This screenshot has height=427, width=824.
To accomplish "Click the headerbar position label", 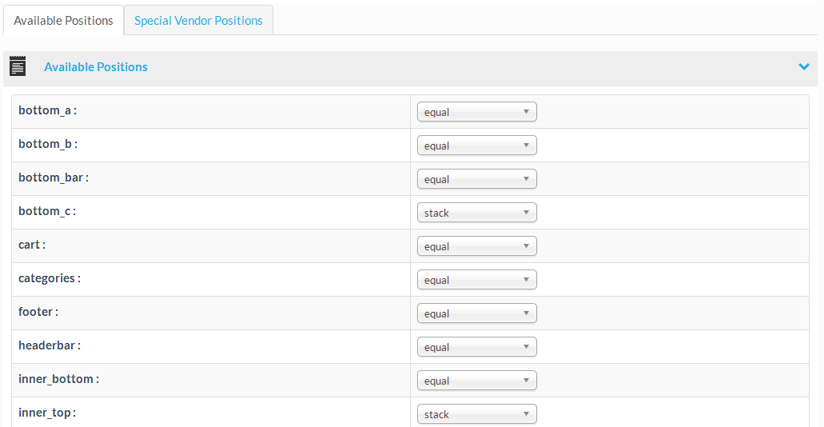I will [x=50, y=345].
